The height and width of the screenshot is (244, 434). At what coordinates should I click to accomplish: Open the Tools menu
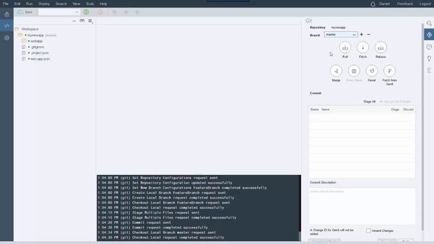click(x=90, y=4)
